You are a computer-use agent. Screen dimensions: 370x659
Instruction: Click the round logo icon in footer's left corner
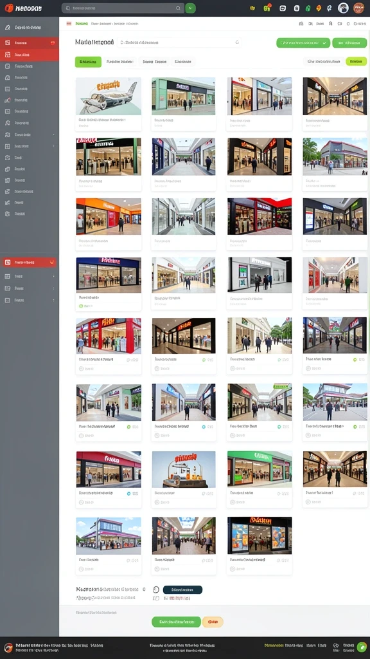tap(8, 647)
